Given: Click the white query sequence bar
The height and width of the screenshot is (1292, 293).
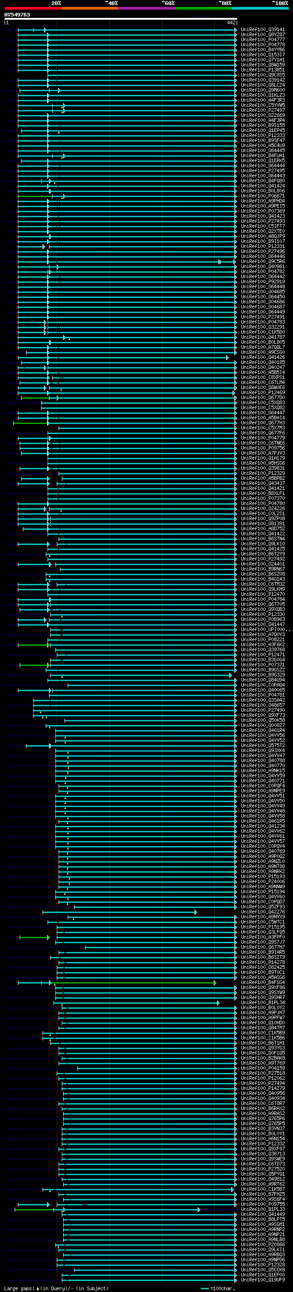Looking at the screenshot, I should point(121,18).
